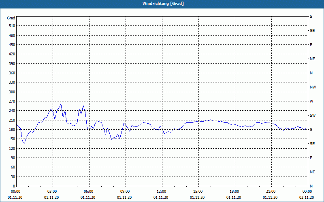Select the 12:00 time label
This screenshot has width=324, height=202.
tap(162, 191)
